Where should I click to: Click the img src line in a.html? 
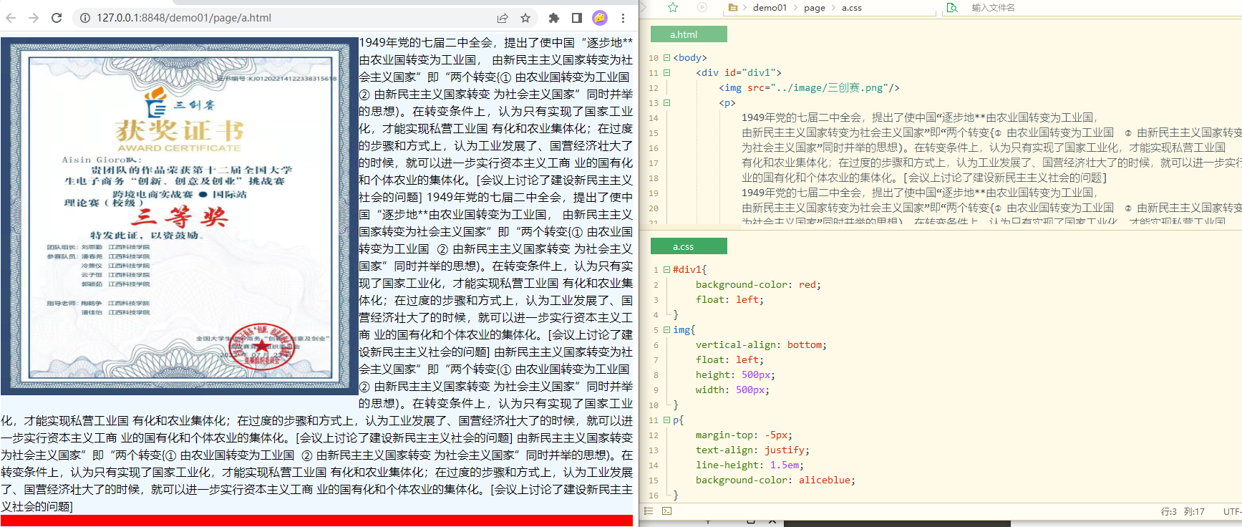point(809,87)
